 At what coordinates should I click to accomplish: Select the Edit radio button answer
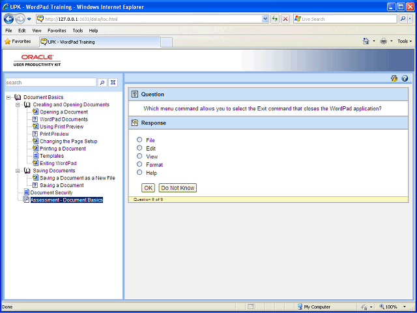point(139,148)
